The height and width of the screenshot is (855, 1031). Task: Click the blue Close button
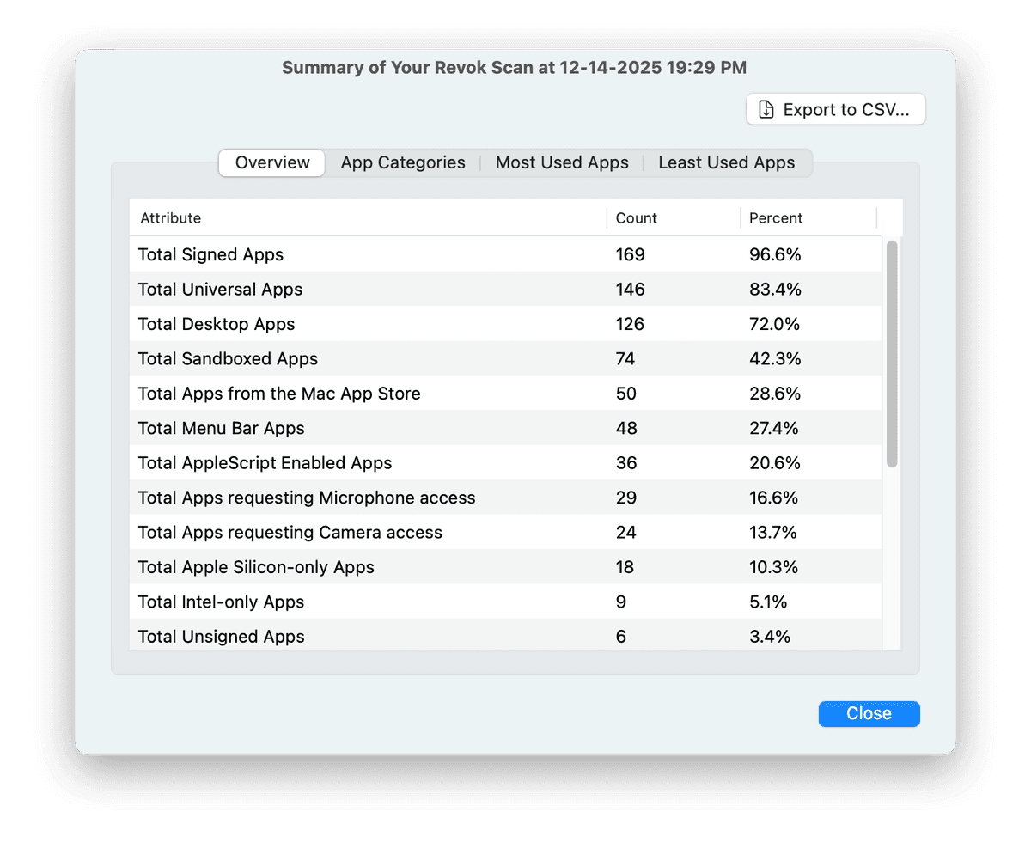point(869,714)
